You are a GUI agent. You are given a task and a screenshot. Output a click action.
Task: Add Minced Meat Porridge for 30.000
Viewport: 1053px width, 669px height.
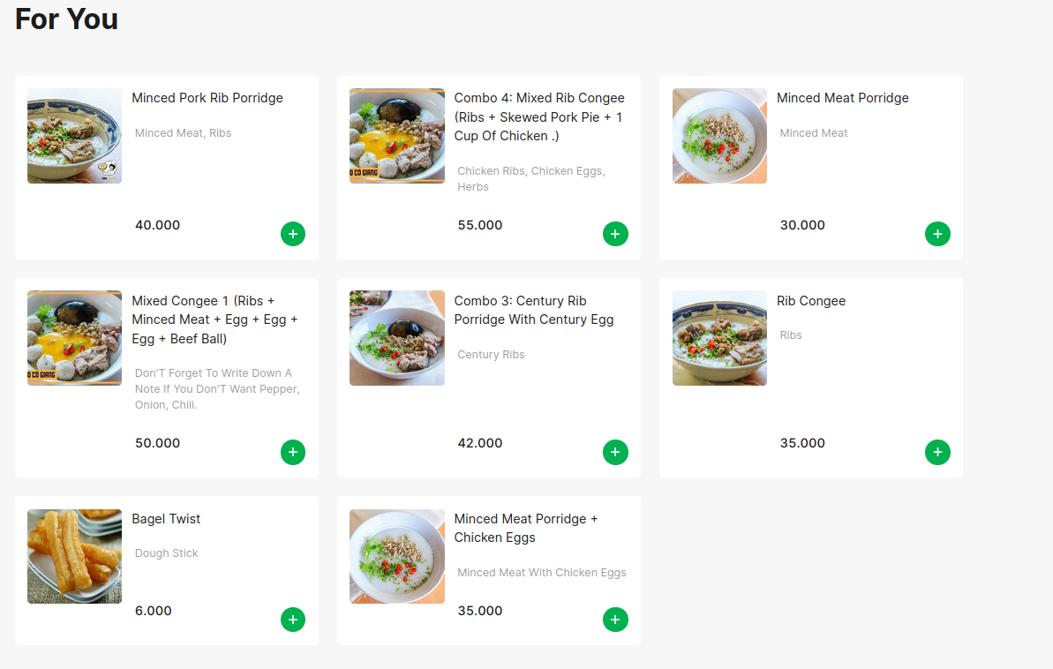coord(937,234)
